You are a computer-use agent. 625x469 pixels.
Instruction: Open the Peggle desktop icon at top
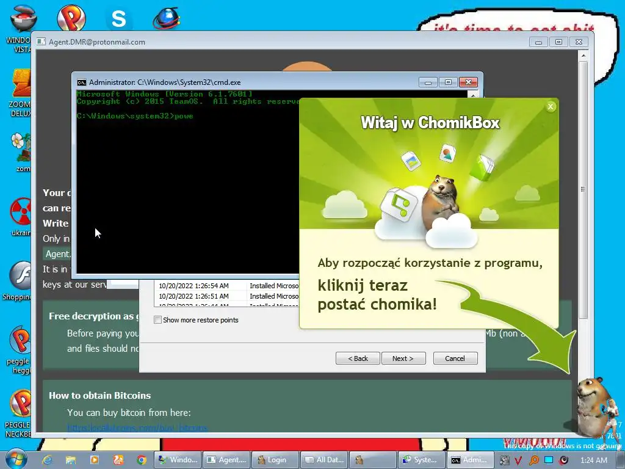(71, 17)
